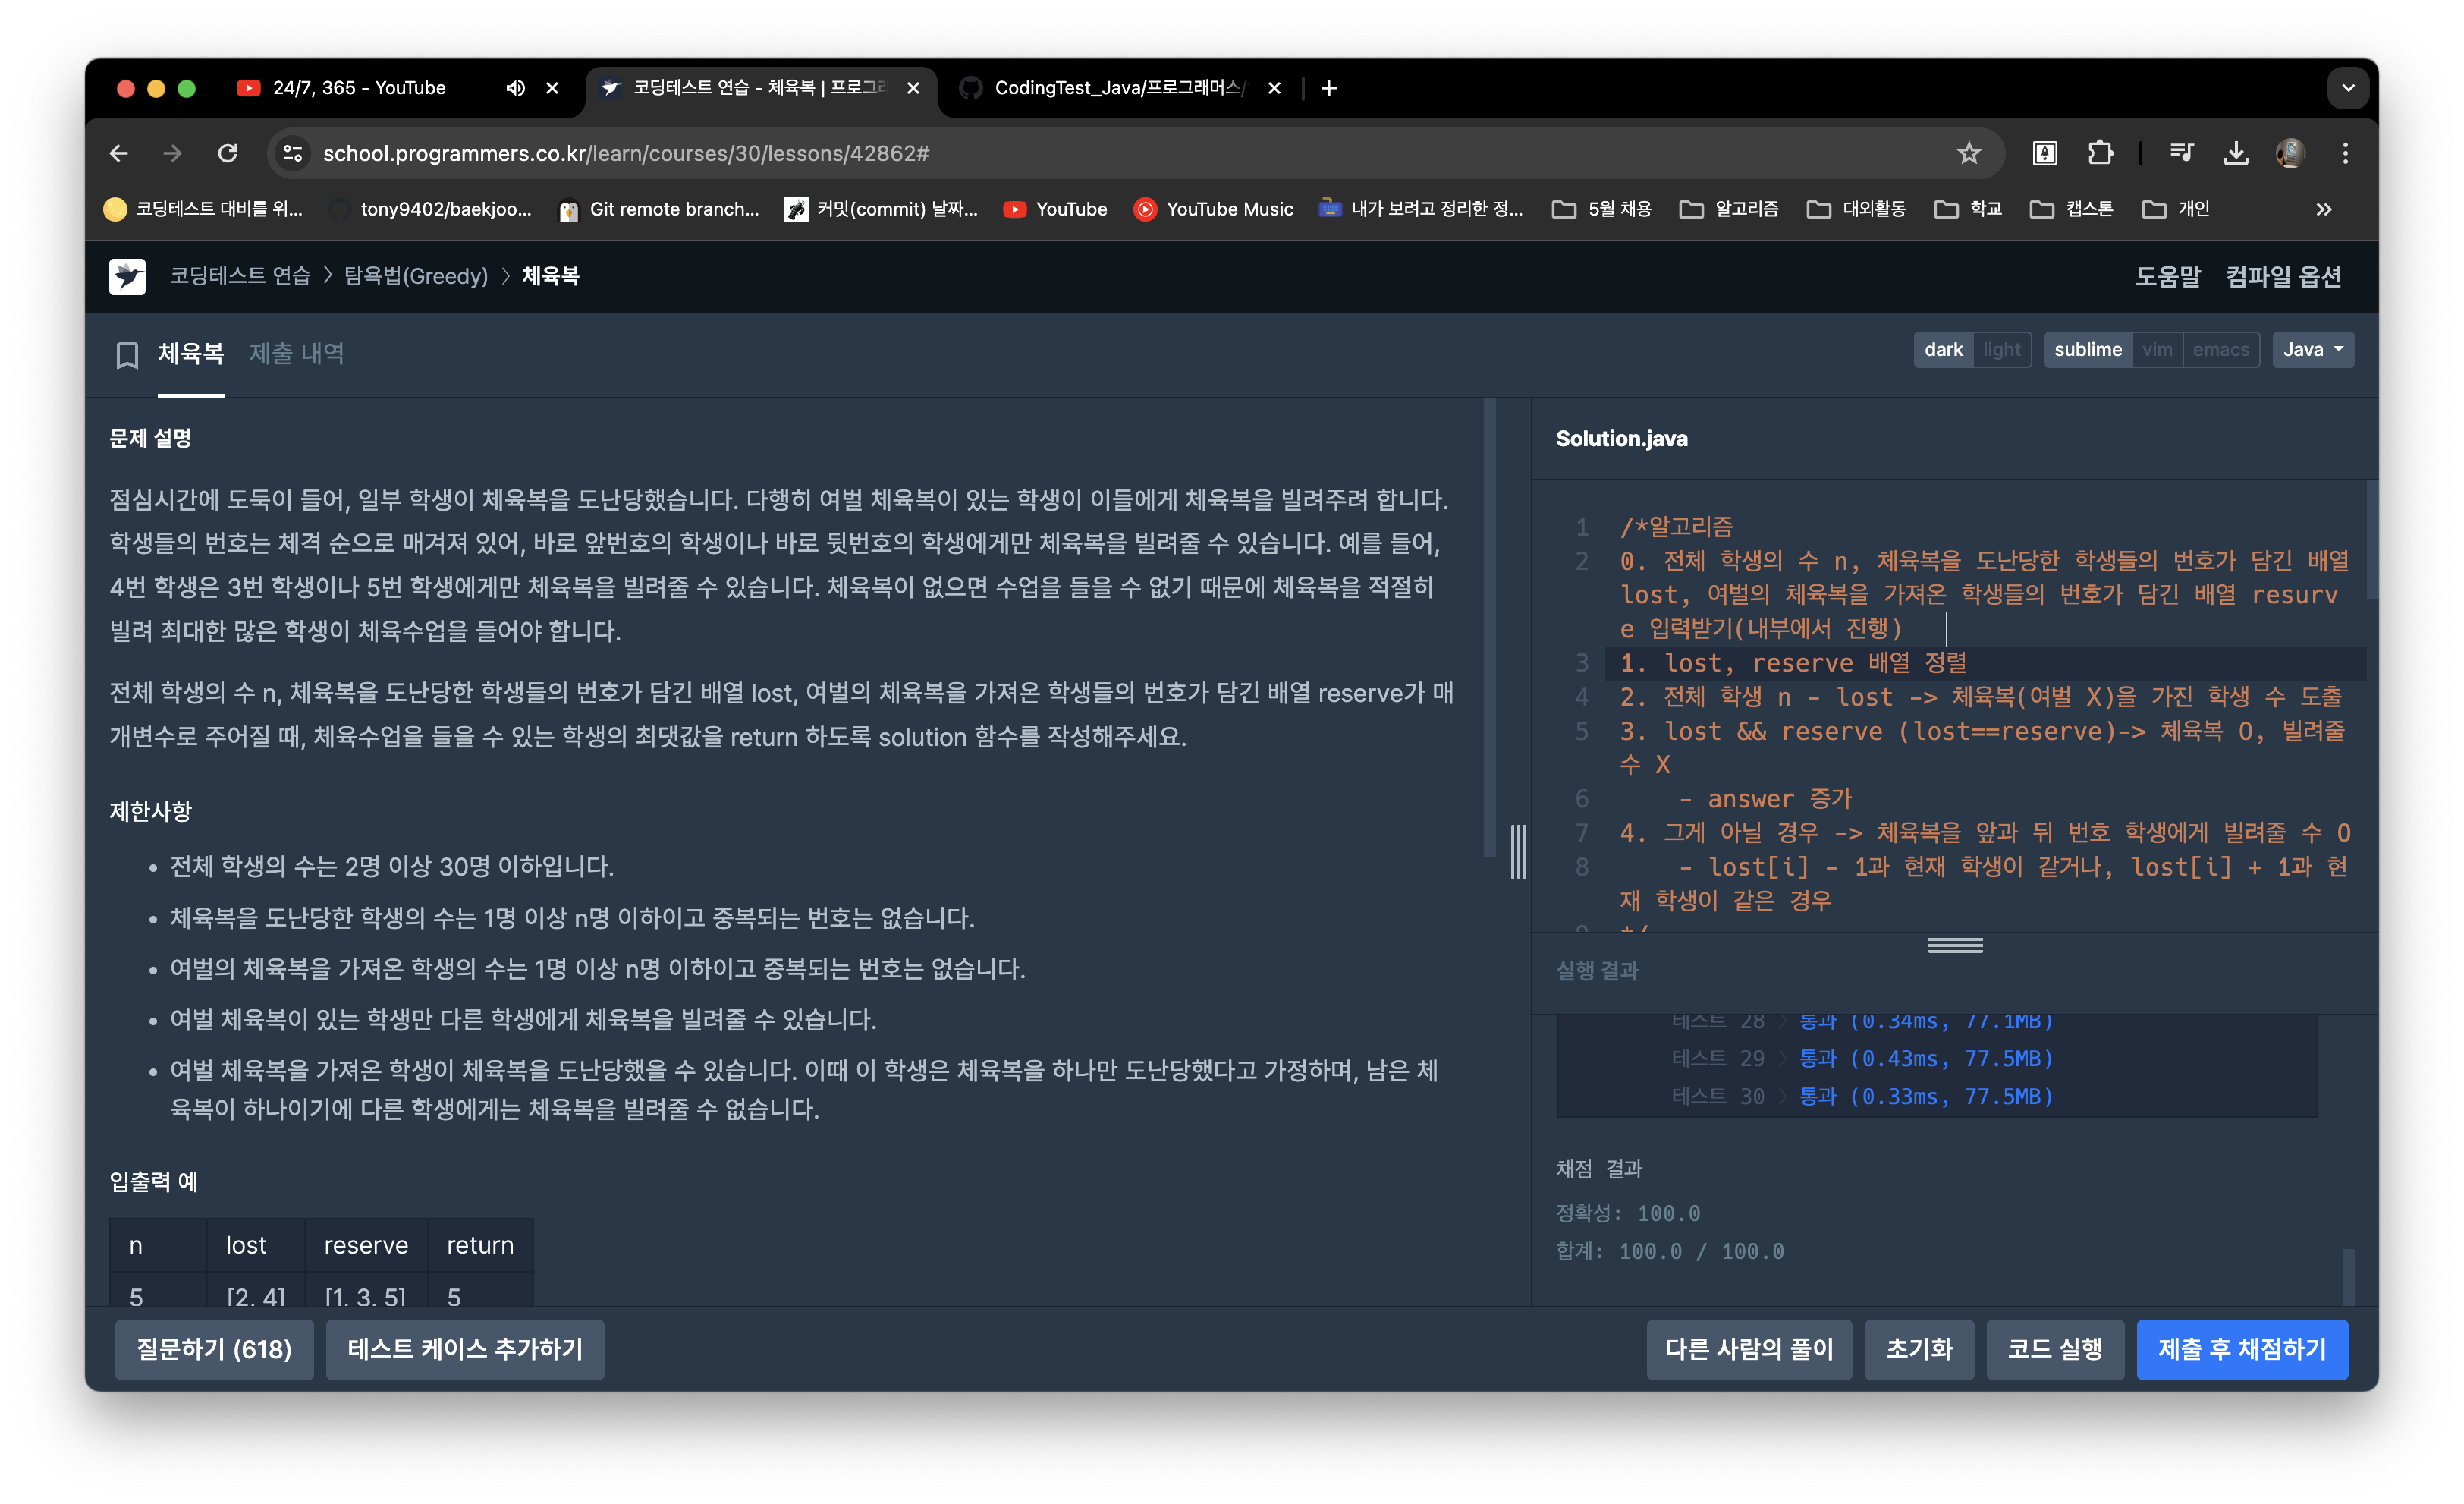Viewport: 2464px width, 1504px height.
Task: Open the 컴파일 옵션 menu
Action: [2283, 277]
